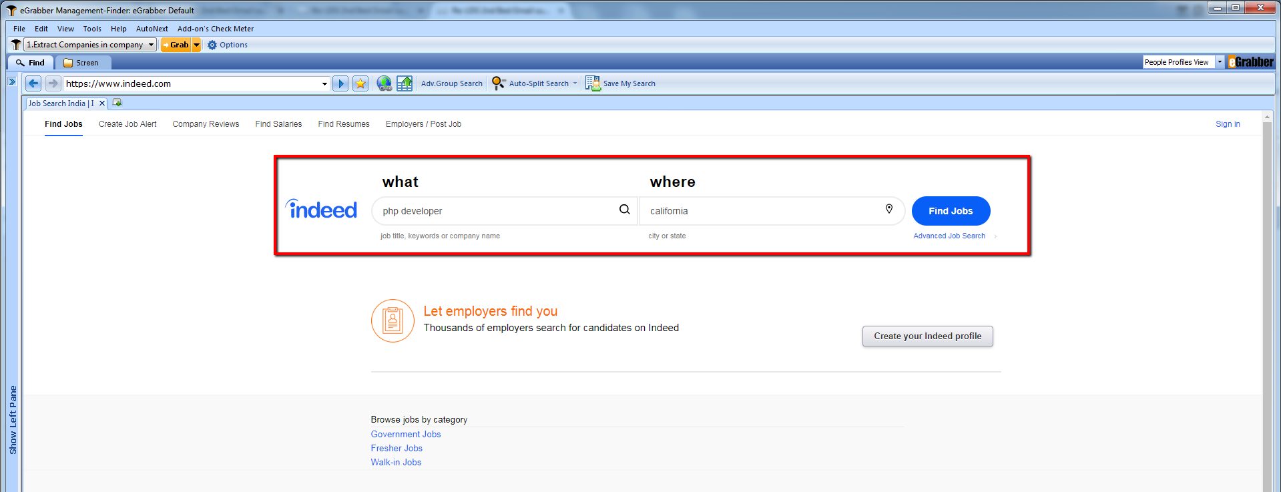
Task: Click the Options gear icon
Action: 212,45
